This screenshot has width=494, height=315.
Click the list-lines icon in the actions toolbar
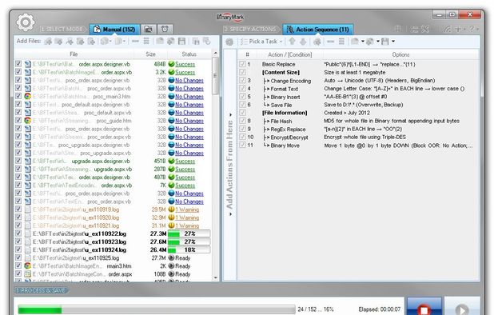(341, 42)
